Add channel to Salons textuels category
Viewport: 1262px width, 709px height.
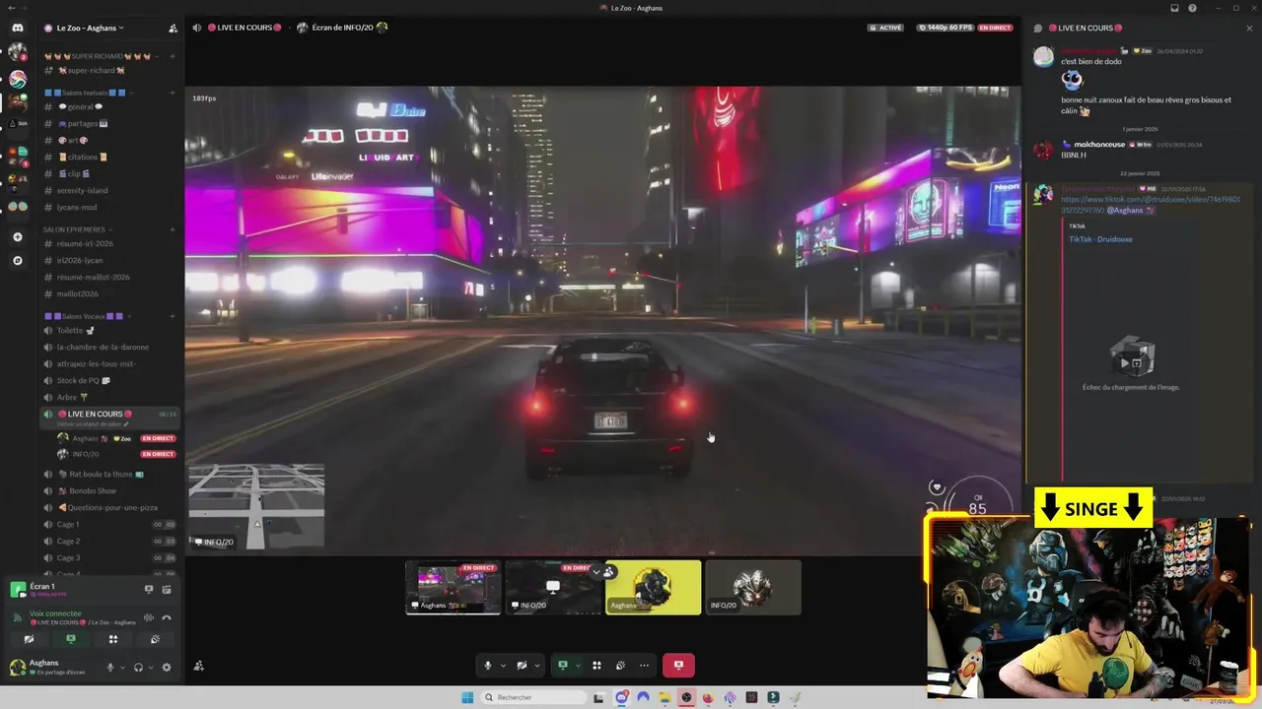(x=173, y=93)
